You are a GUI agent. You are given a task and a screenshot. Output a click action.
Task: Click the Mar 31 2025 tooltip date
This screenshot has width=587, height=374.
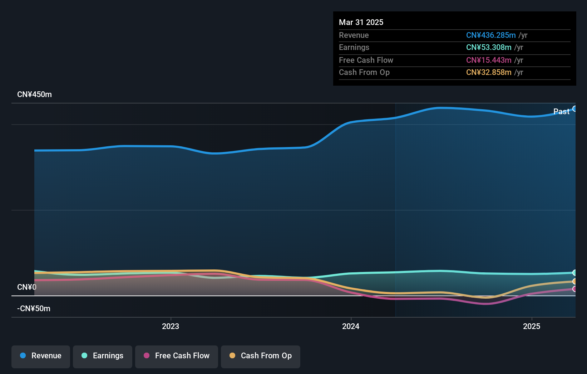361,22
